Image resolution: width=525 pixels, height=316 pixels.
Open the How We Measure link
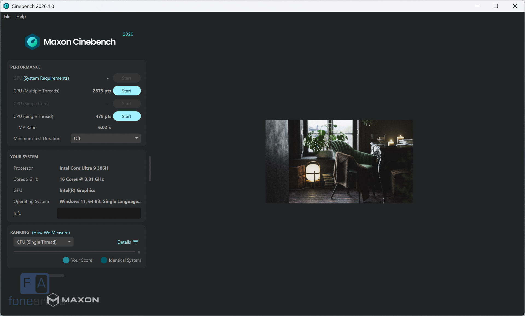[51, 233]
